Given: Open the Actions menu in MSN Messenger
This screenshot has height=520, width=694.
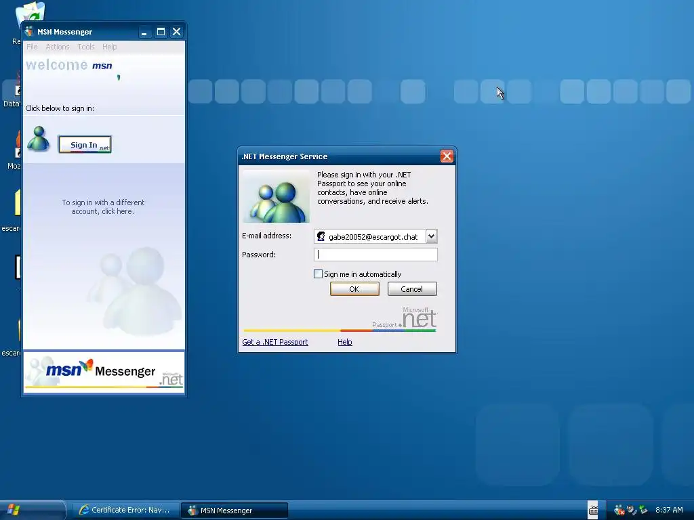Looking at the screenshot, I should click(x=58, y=47).
